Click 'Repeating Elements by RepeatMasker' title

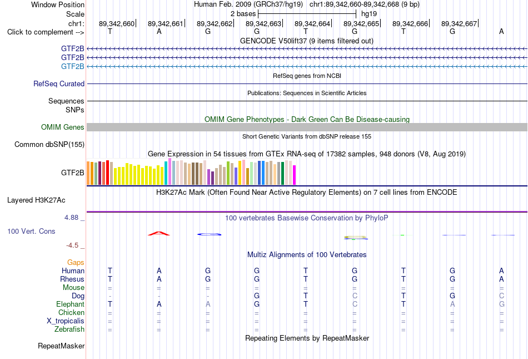click(x=307, y=338)
